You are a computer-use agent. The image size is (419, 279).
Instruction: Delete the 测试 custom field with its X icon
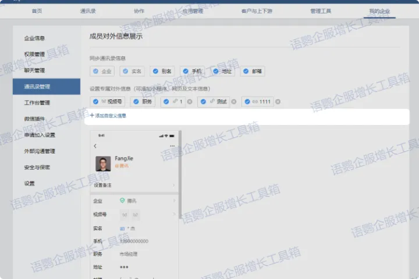click(233, 102)
